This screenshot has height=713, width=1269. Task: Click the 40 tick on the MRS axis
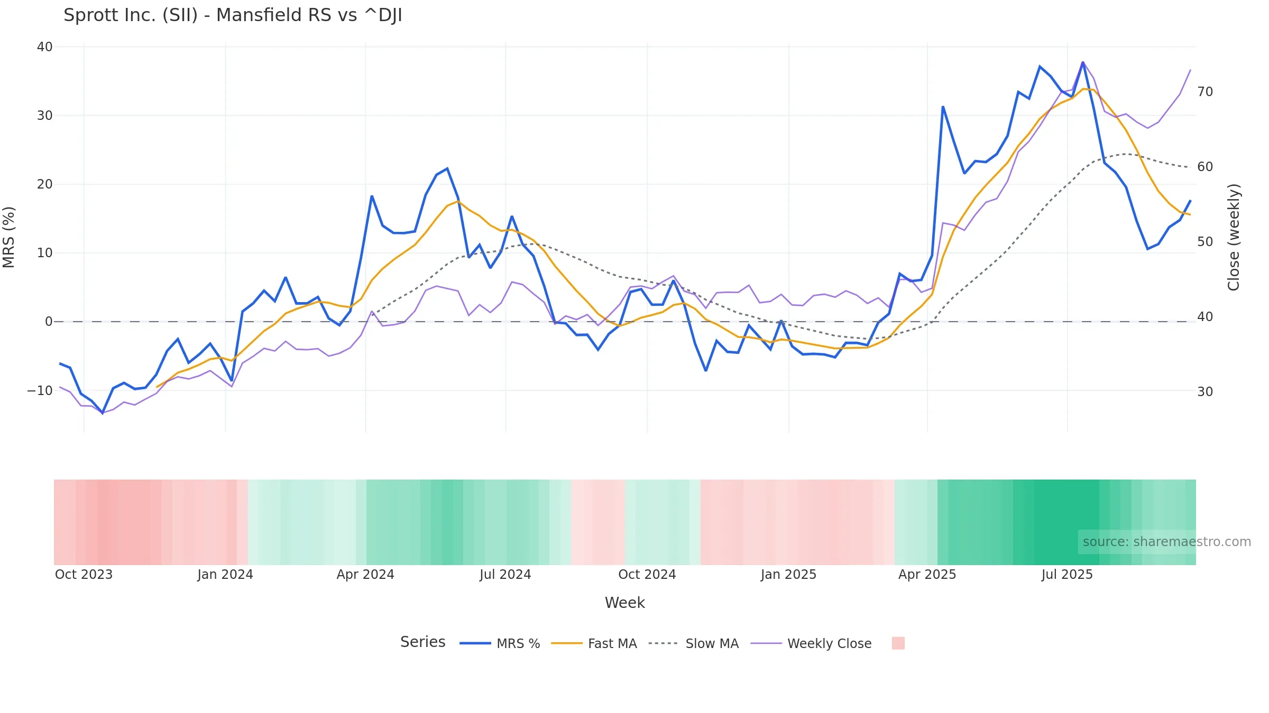coord(45,47)
